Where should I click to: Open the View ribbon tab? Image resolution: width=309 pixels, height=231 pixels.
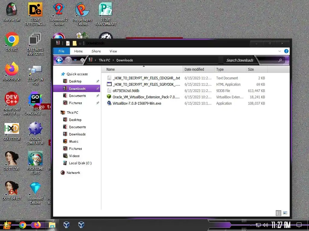[113, 51]
